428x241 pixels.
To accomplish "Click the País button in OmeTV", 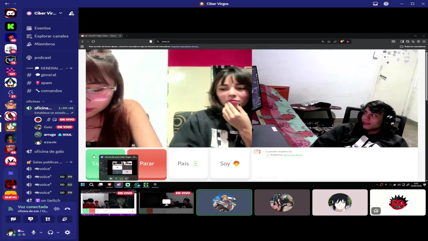I will coord(188,164).
